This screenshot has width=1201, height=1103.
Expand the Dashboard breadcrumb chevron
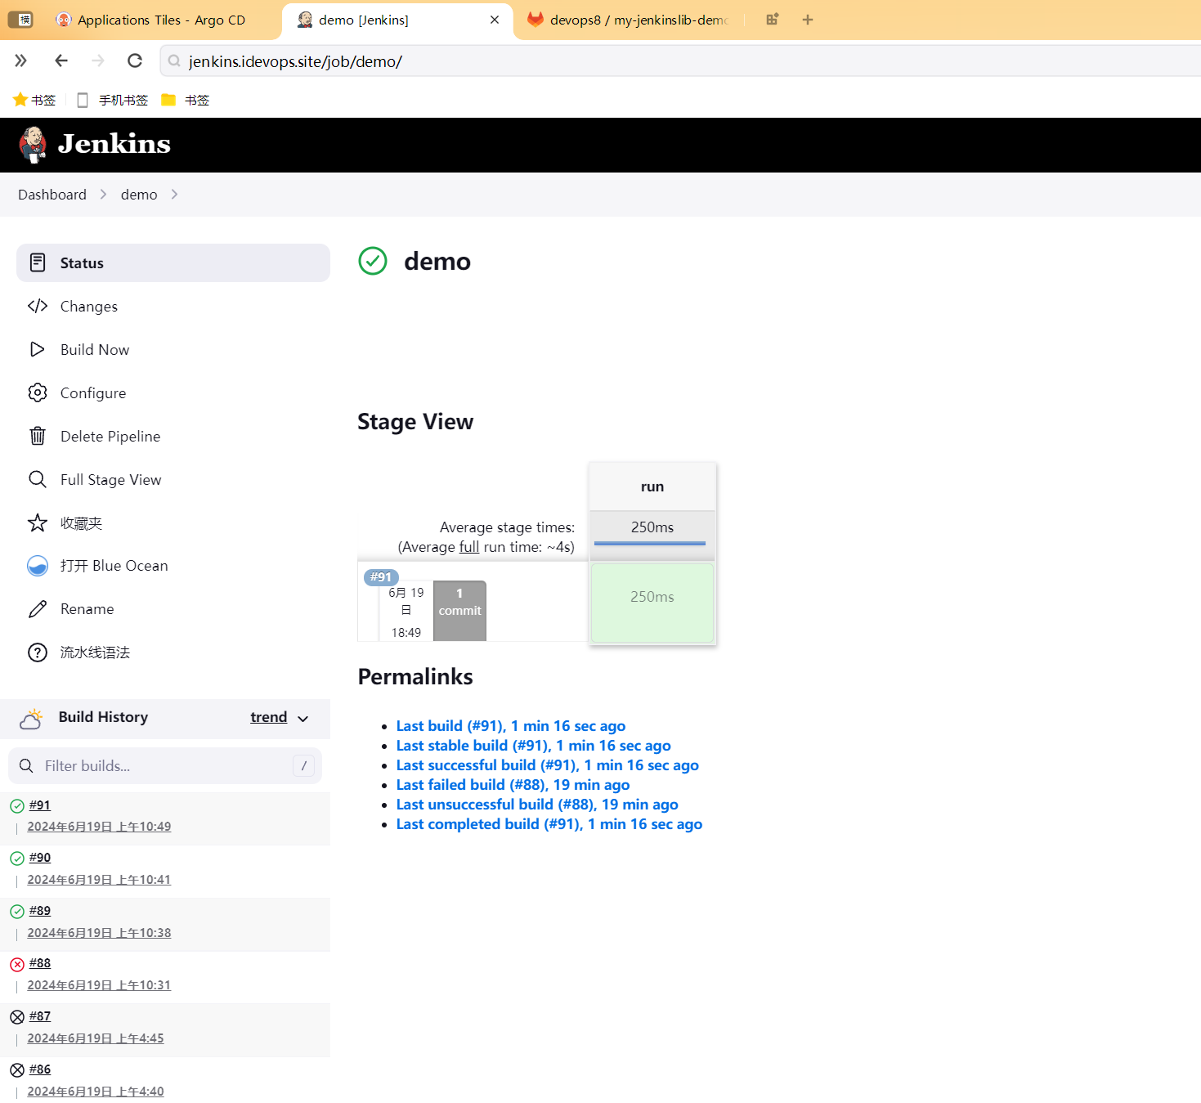(x=103, y=195)
